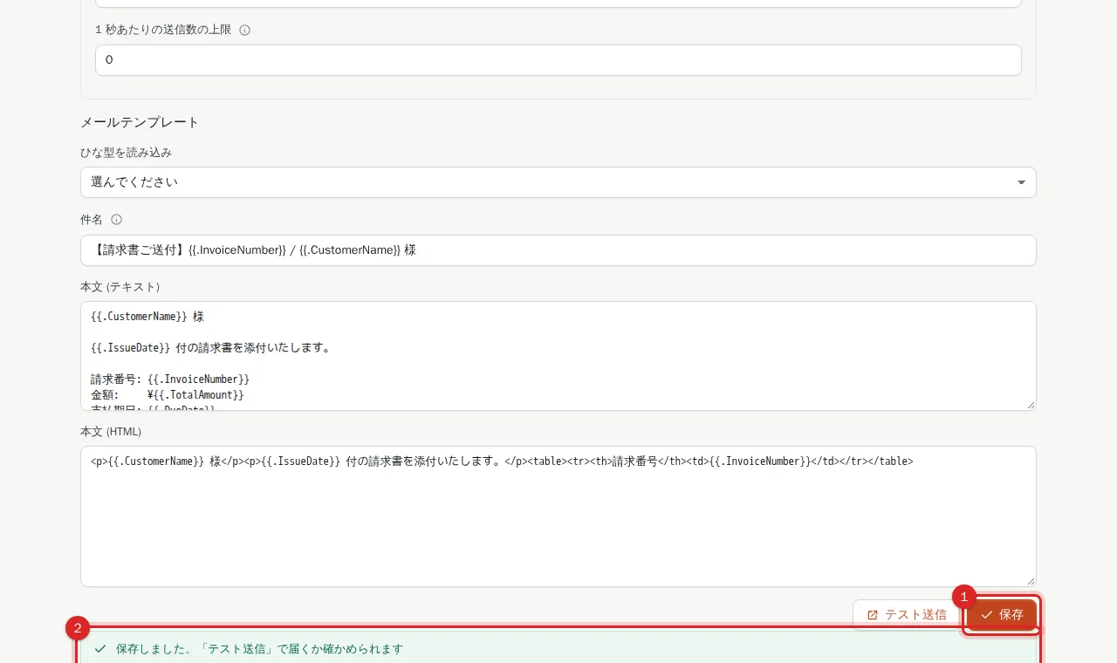Focus the 1秒あたりの送信数の上限 input field
Viewport: 1117px width, 663px height.
[x=558, y=60]
